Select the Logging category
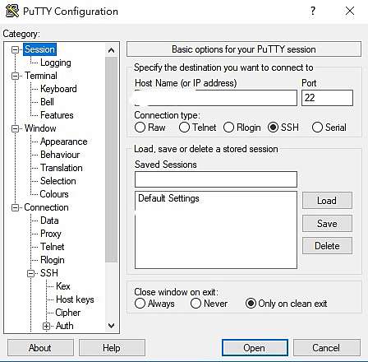Viewport: 368px width, 362px height. pyautogui.click(x=56, y=63)
